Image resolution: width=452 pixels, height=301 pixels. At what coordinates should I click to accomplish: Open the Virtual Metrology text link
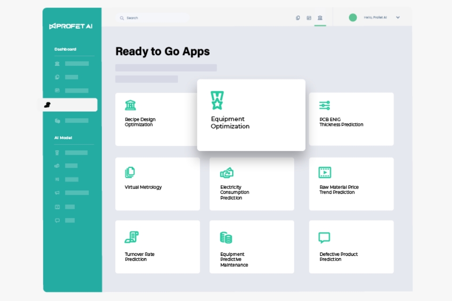[143, 187]
